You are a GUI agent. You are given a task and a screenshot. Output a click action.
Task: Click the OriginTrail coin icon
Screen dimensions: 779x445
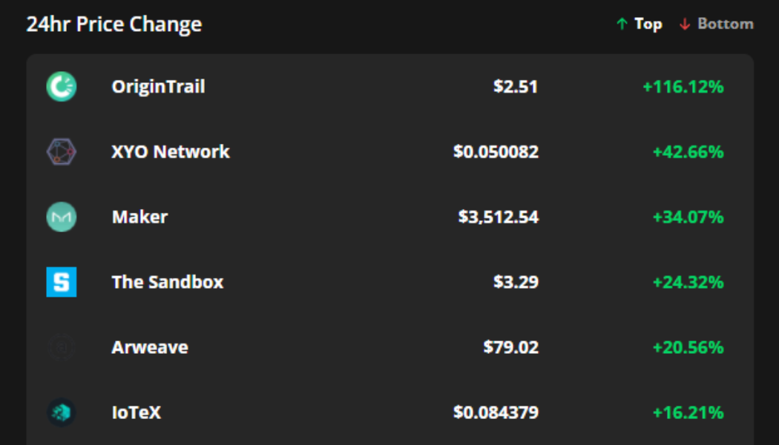coord(61,87)
